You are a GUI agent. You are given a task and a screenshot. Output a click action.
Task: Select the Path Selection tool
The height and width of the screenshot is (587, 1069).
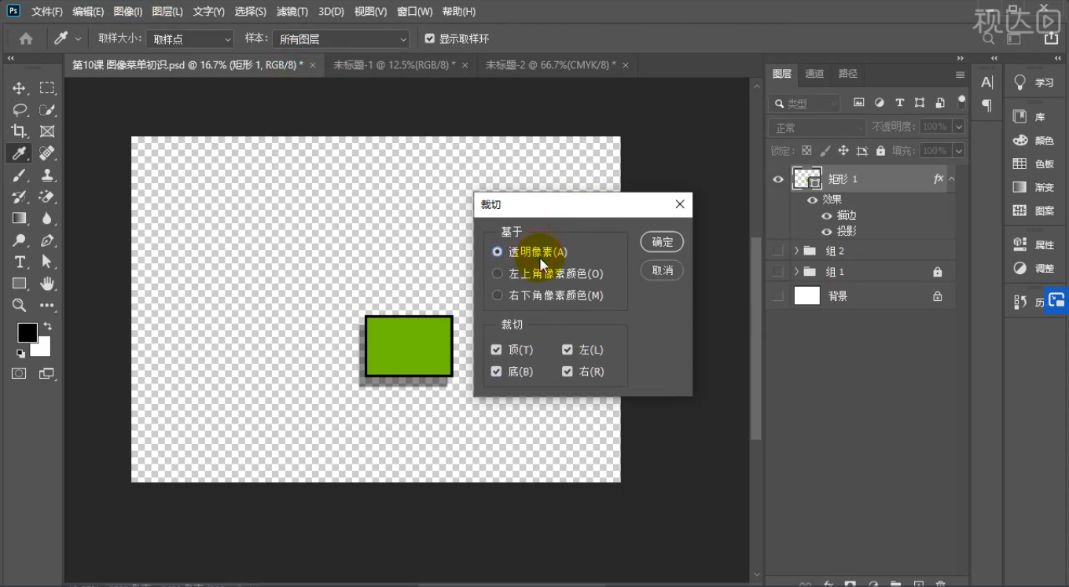(x=47, y=262)
